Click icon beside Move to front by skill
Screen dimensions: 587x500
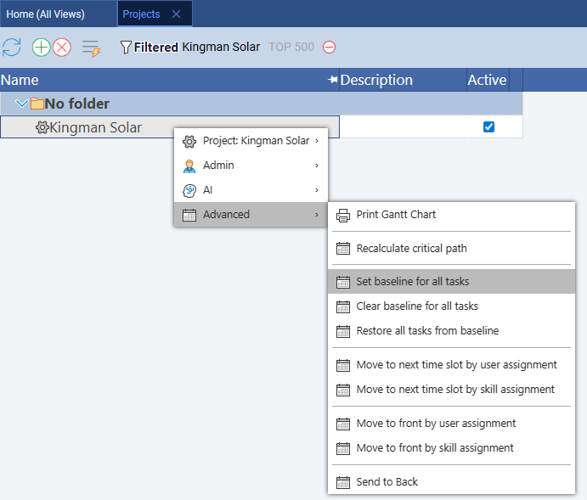tap(343, 448)
